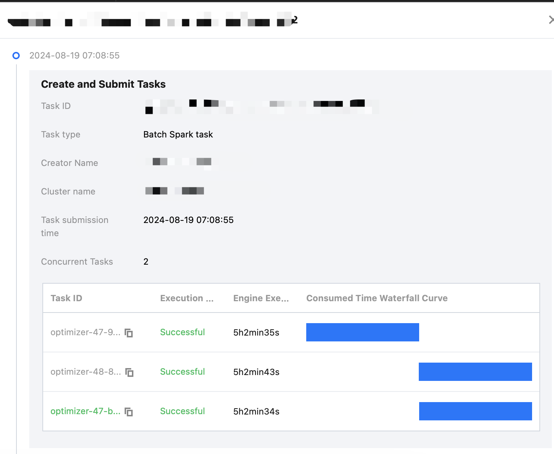Click the 5h2min34s engine execution time
The image size is (554, 454).
(256, 412)
